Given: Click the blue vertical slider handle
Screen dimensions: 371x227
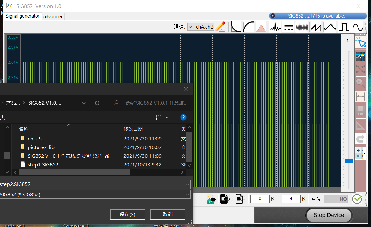Looking at the screenshot, I should click(x=349, y=161).
